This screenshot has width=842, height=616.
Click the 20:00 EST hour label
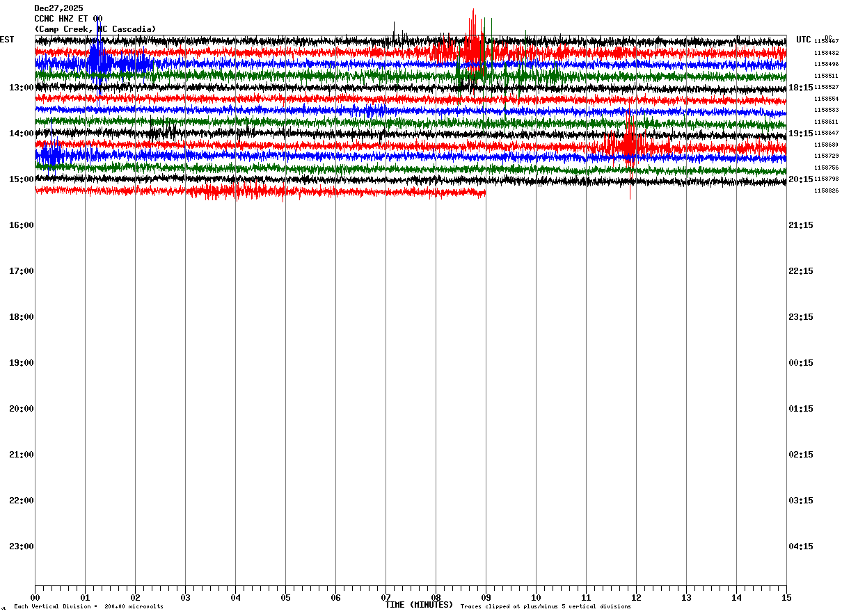click(22, 409)
